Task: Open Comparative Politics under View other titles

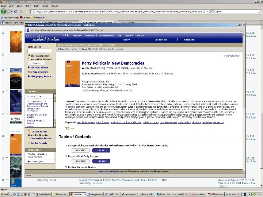Action: (x=41, y=138)
